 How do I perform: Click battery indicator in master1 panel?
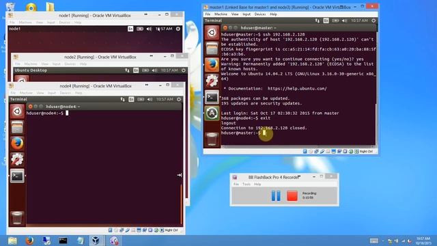[x=335, y=20]
